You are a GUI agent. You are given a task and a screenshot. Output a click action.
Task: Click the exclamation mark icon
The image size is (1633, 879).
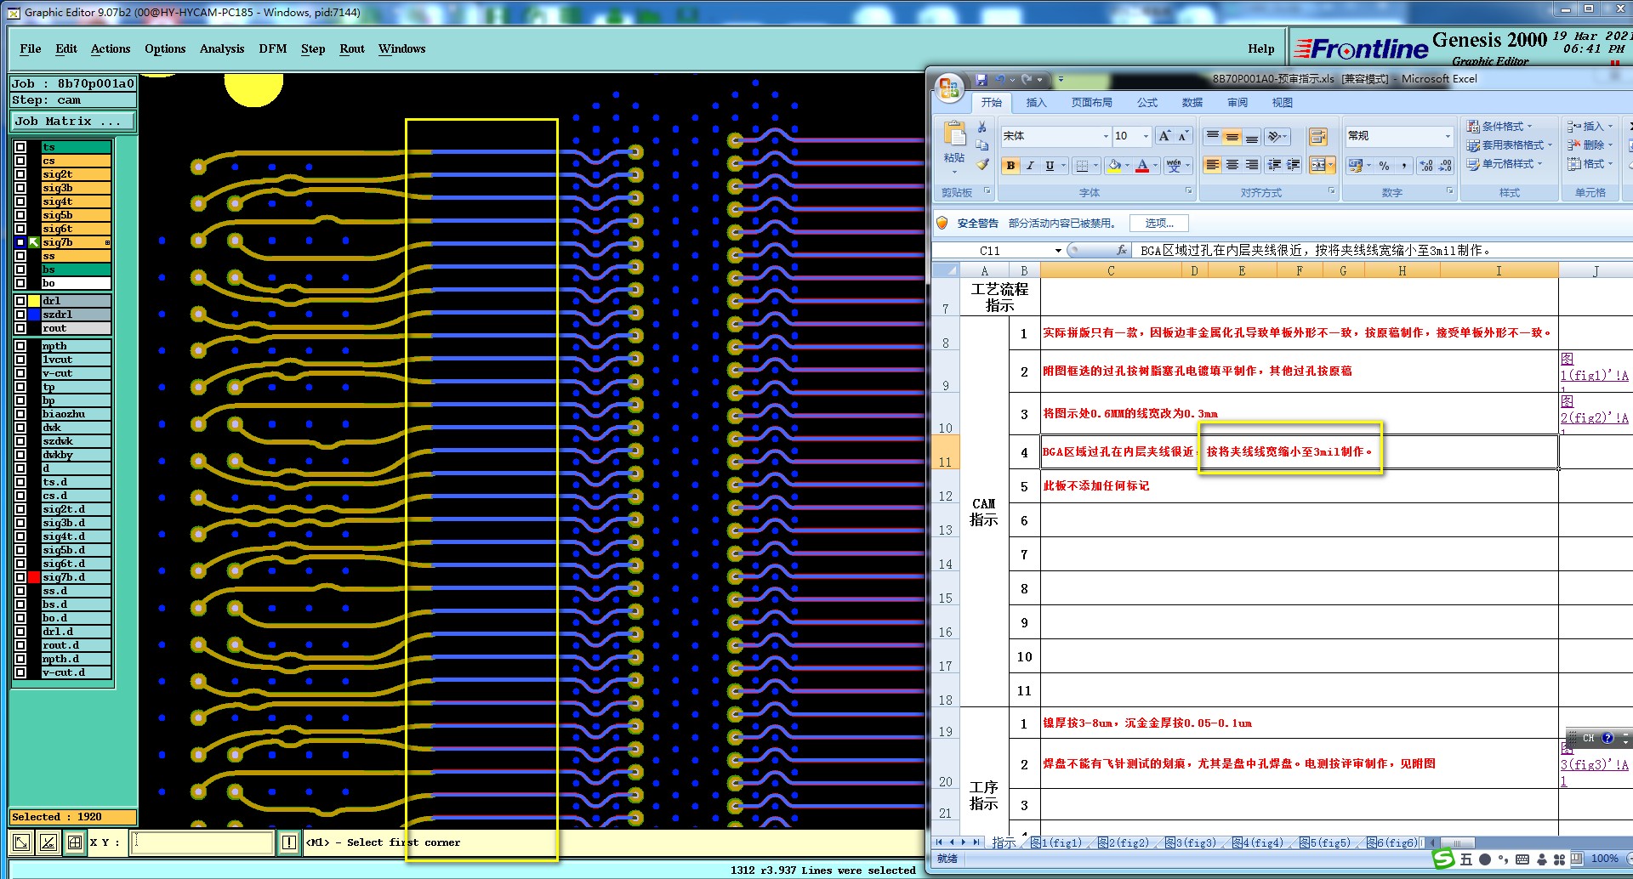pos(289,842)
